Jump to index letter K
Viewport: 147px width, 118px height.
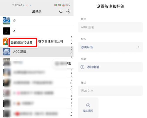point(71,76)
